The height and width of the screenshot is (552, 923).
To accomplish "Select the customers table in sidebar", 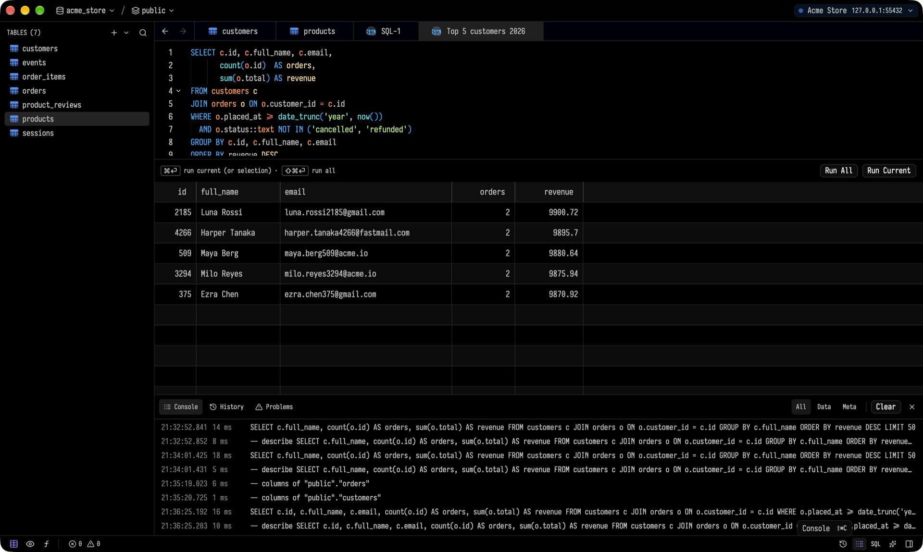I will point(77,49).
